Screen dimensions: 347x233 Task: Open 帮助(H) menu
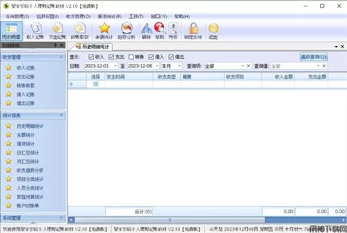click(x=182, y=16)
